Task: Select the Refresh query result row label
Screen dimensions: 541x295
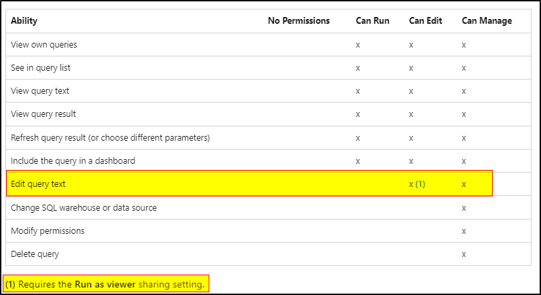Action: click(x=110, y=138)
